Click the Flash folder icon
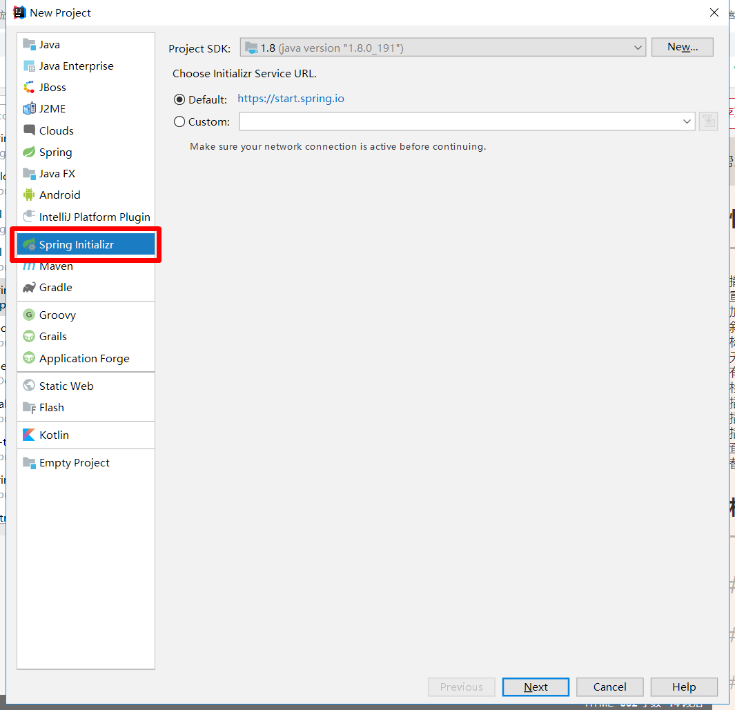Screen dimensions: 735x710 (29, 408)
